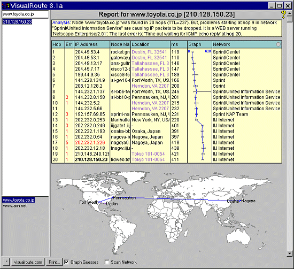Minimize the VisualRoute window

coord(272,6)
